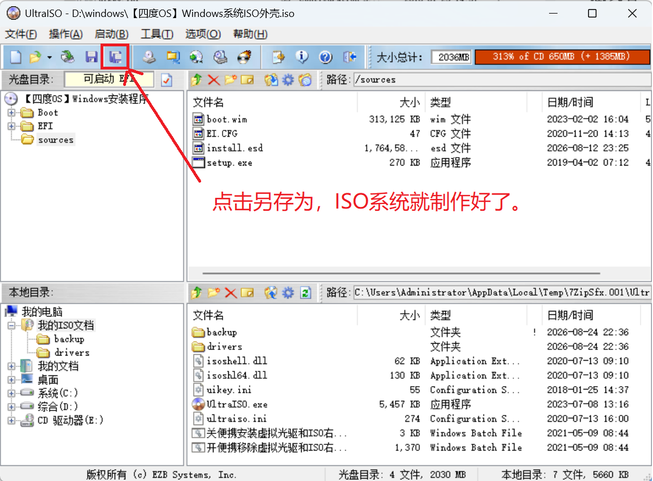Select 我的电脑 in the local tree
Screen dimensions: 653x481
(x=42, y=311)
